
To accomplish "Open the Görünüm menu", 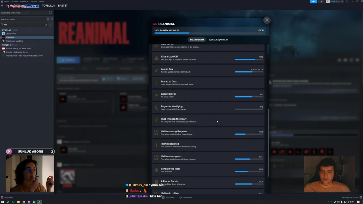I will pyautogui.click(x=14, y=1).
